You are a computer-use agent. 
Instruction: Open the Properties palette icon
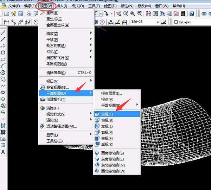click(148, 14)
